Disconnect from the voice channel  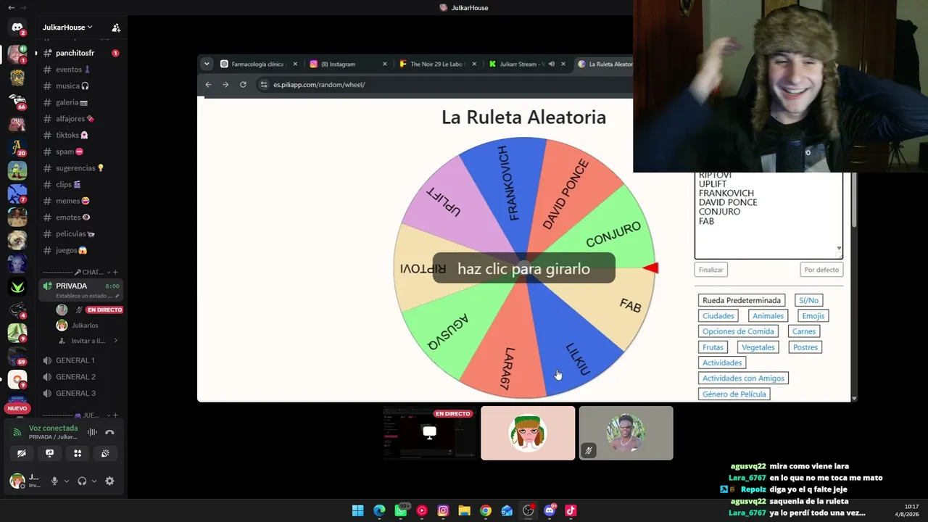[109, 432]
